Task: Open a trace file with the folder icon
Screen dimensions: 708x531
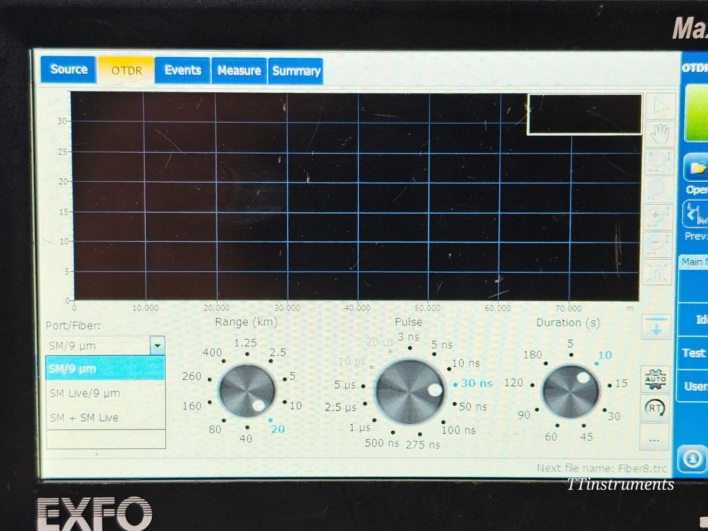Action: [696, 168]
